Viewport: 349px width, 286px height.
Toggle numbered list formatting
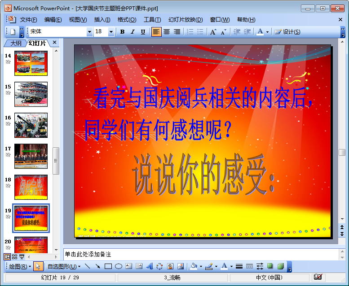pyautogui.click(x=190, y=32)
